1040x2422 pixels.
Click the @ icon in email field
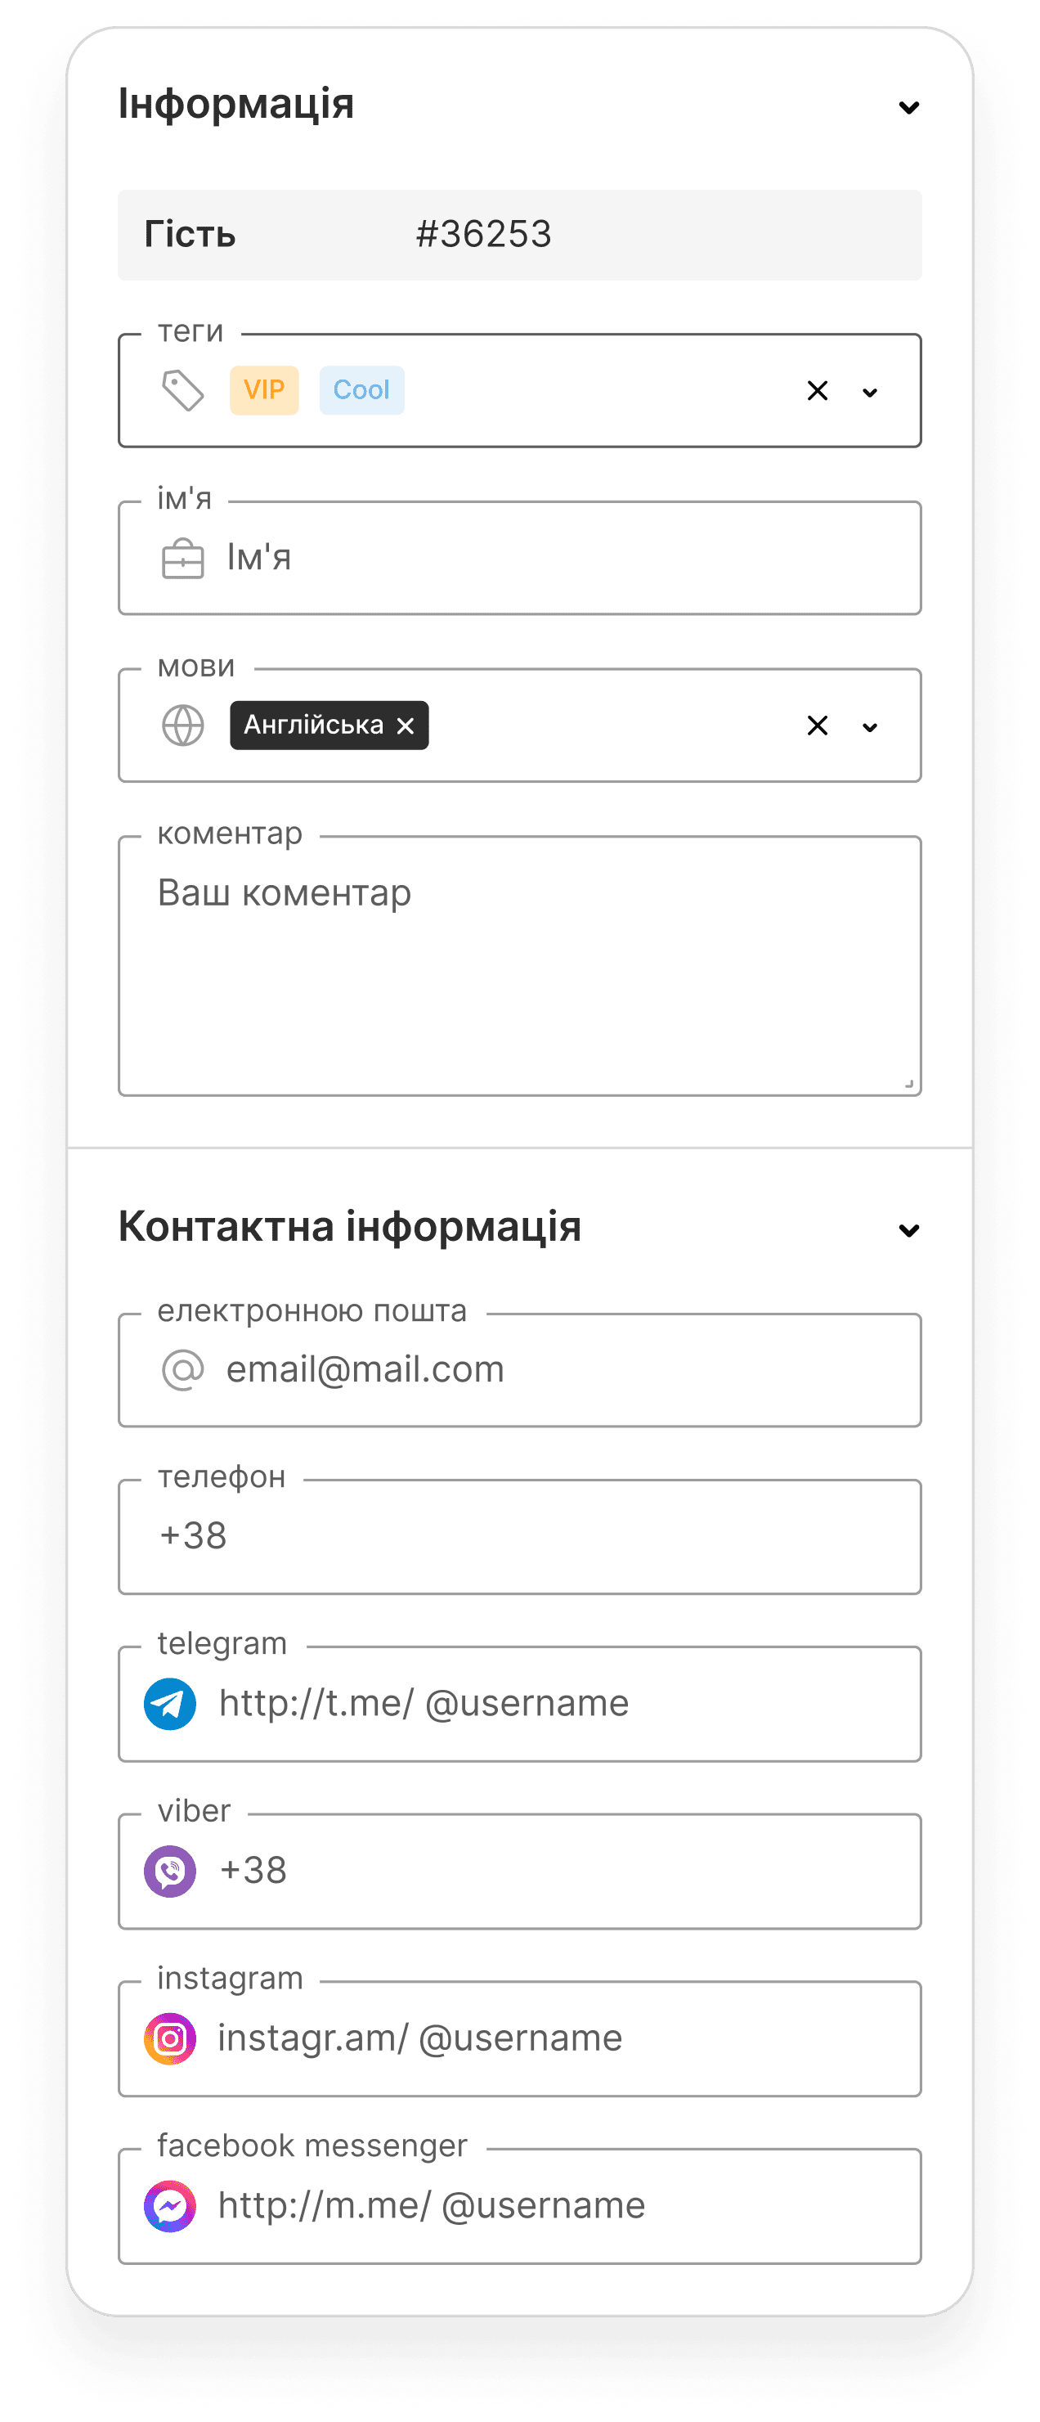coord(183,1370)
